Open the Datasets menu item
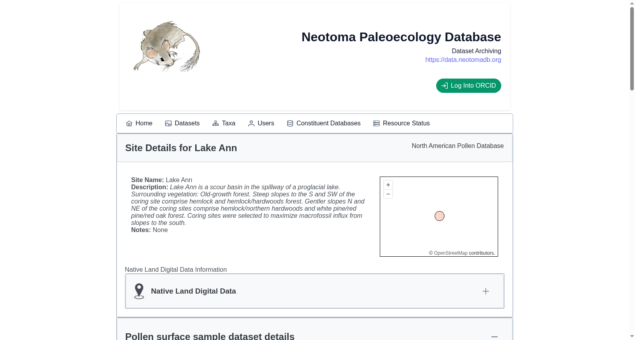 [x=182, y=123]
